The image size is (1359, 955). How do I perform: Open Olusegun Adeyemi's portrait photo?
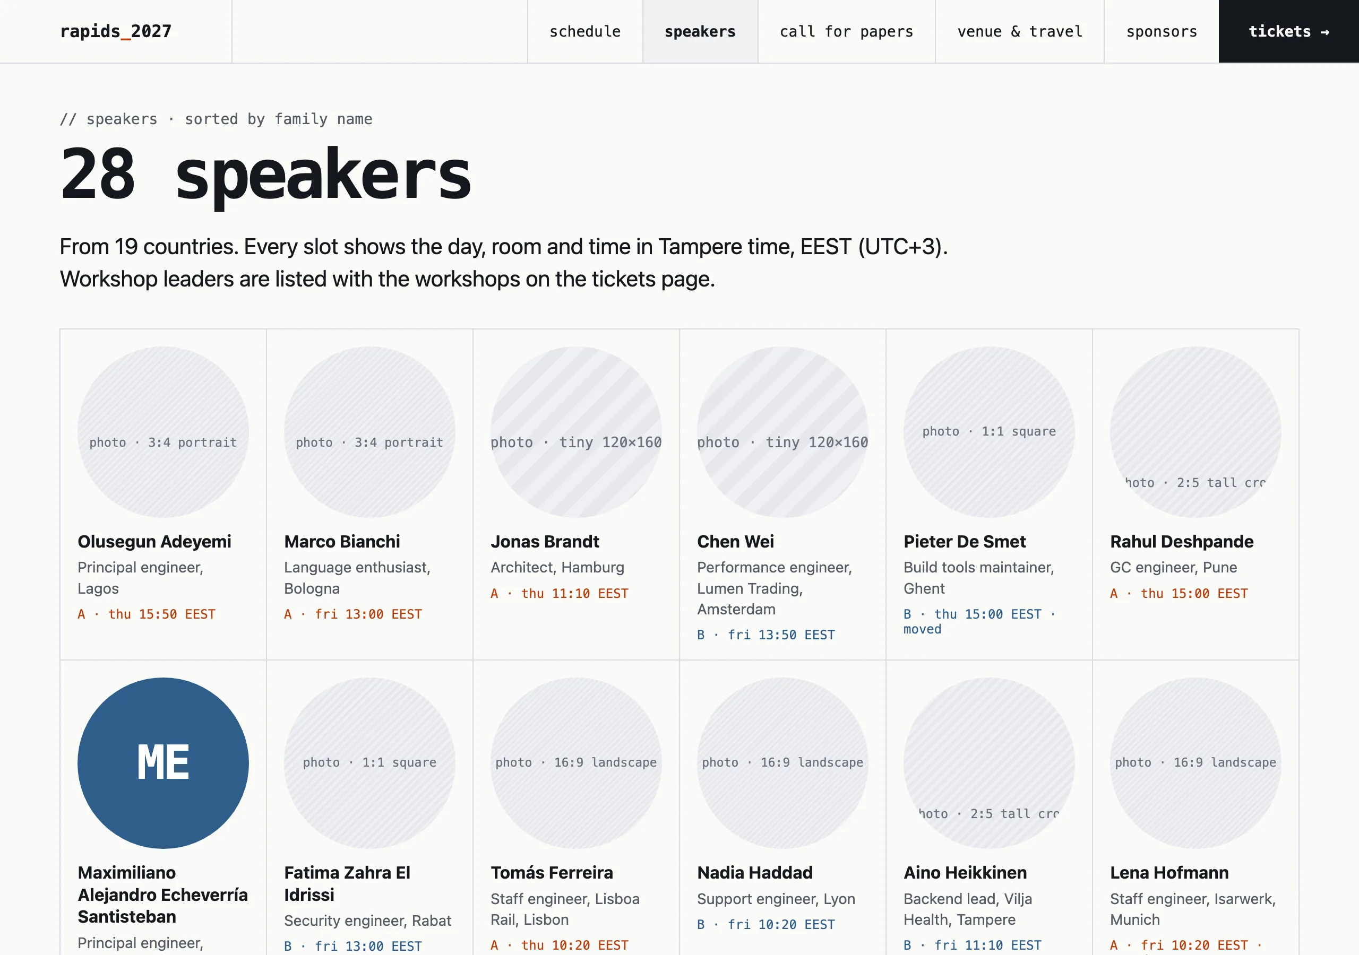[x=163, y=432]
